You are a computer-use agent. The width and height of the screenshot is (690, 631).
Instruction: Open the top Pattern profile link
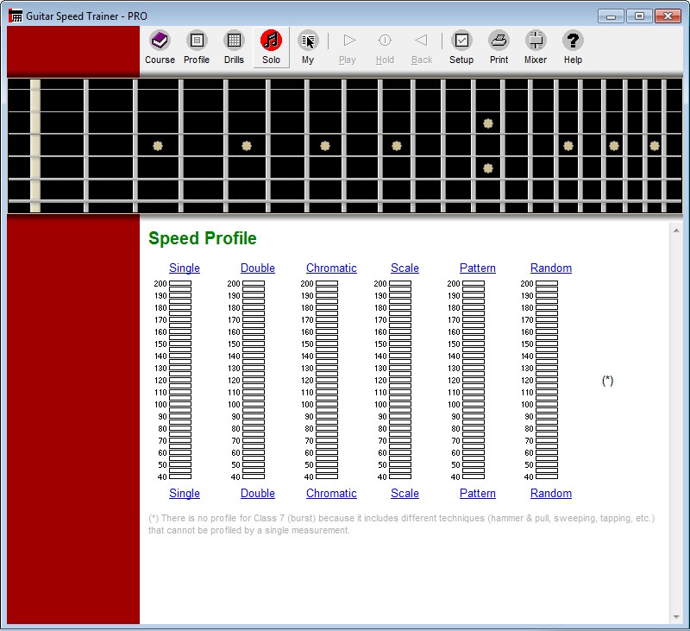(x=478, y=268)
